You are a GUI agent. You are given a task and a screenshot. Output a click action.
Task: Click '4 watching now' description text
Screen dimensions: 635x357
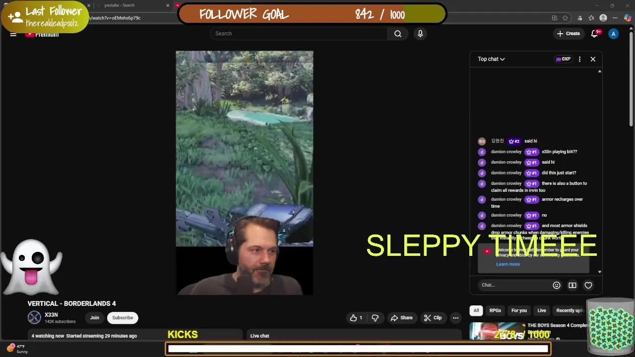(48, 336)
